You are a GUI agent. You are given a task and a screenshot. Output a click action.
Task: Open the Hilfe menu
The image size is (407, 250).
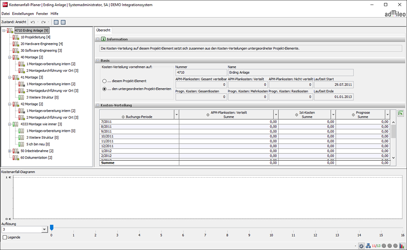coord(55,14)
